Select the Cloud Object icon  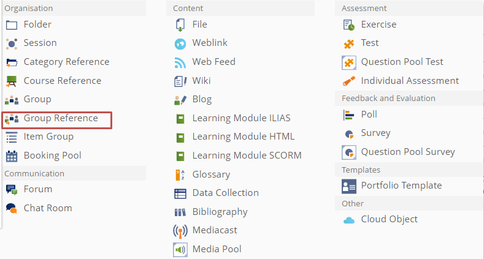click(x=349, y=220)
